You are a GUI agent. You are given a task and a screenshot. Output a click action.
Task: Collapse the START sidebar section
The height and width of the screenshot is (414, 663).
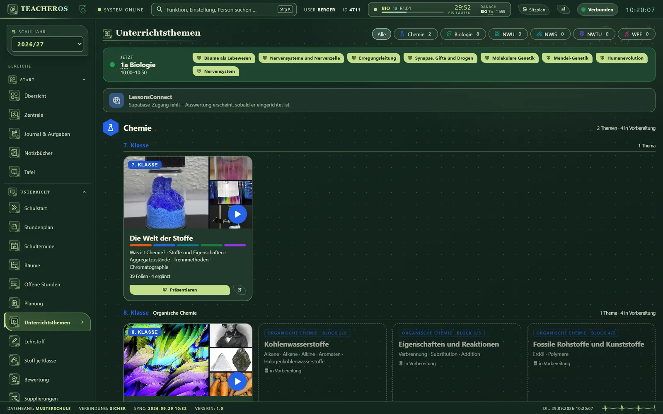84,80
